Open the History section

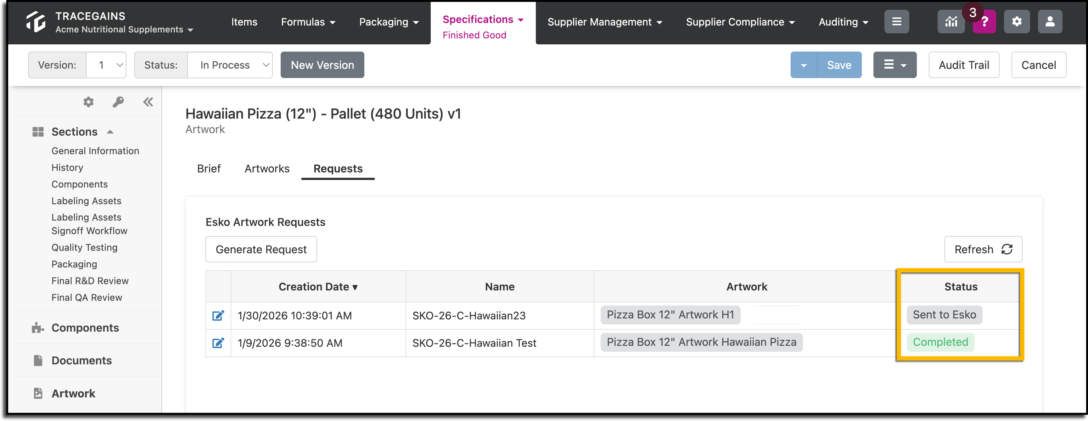(x=67, y=168)
